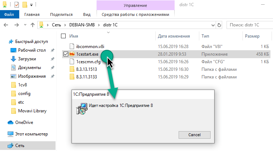Open the recent locations dropdown arrow

tap(25, 25)
